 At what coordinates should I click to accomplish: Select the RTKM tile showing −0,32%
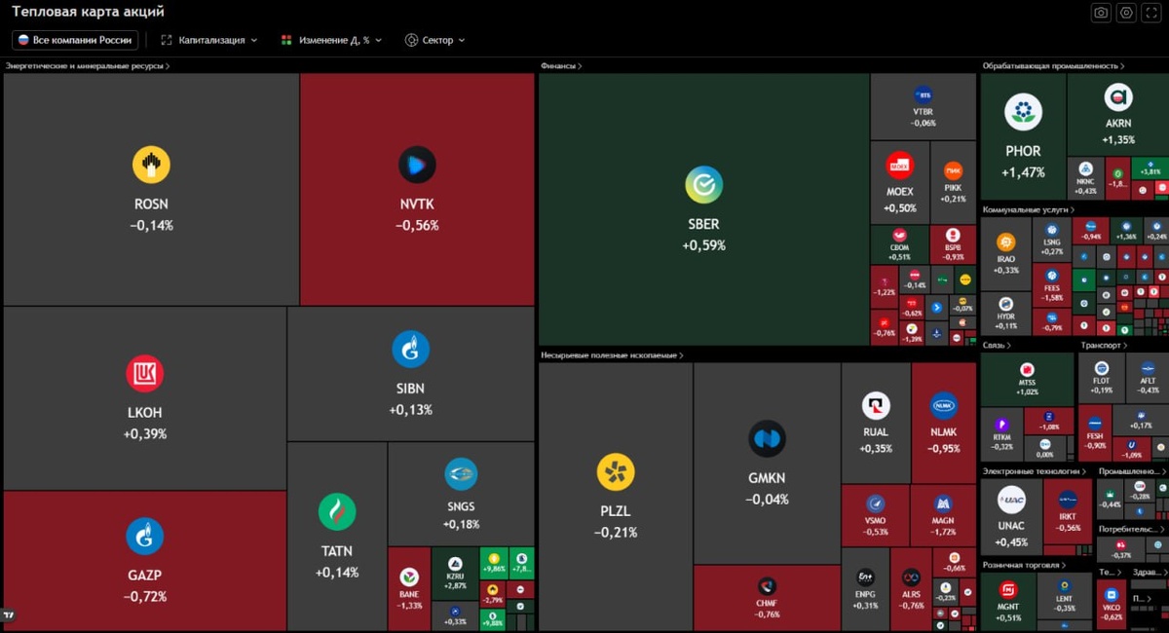(1001, 435)
